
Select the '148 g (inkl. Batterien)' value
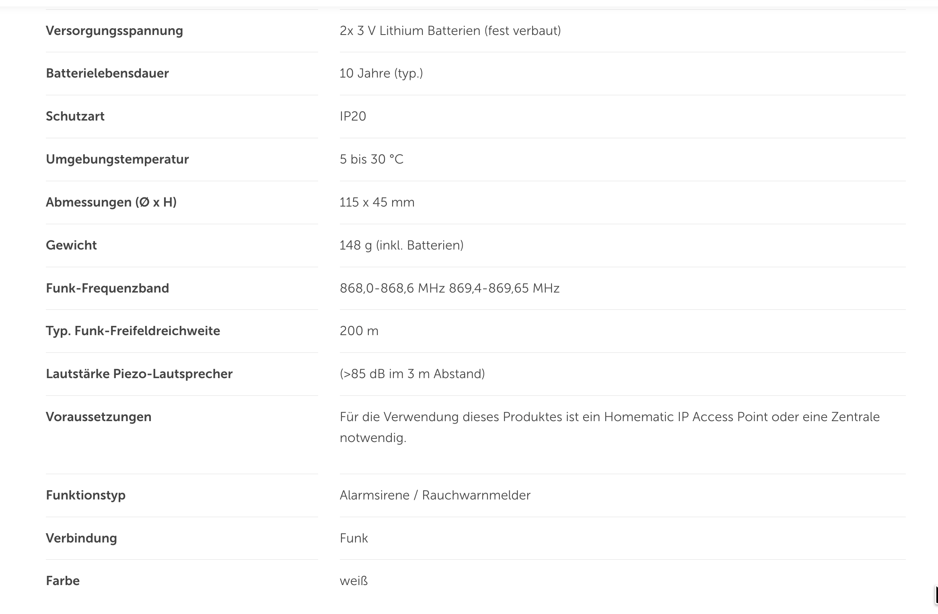click(x=401, y=245)
